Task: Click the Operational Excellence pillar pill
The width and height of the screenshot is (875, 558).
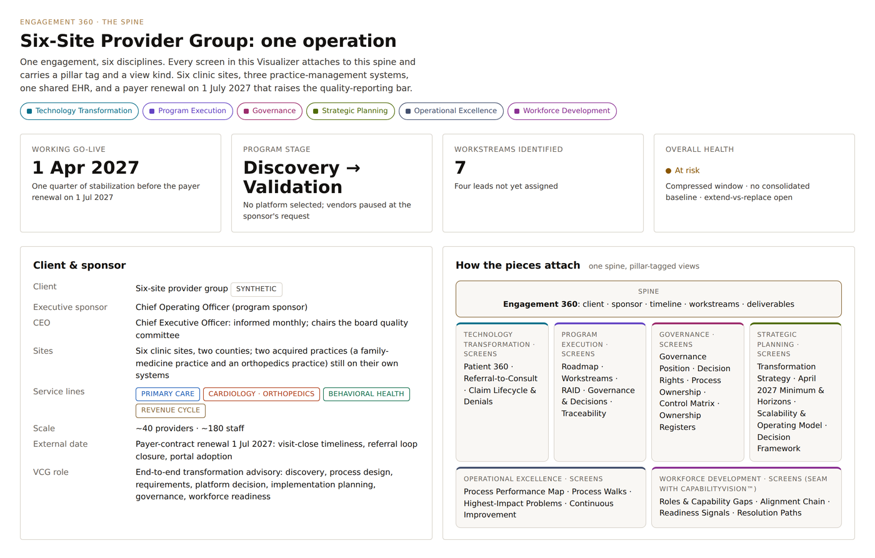Action: coord(451,111)
